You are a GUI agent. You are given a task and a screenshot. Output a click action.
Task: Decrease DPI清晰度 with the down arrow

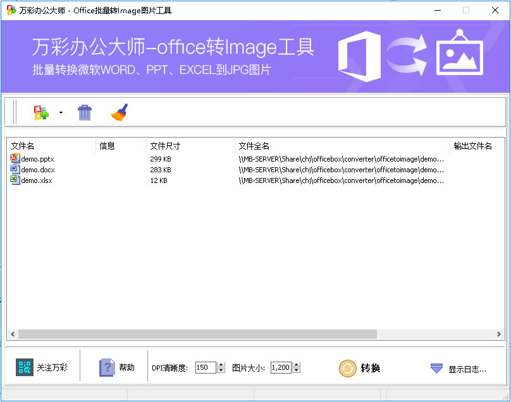click(x=221, y=370)
